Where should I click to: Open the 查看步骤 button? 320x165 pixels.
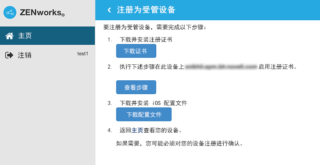point(136,87)
